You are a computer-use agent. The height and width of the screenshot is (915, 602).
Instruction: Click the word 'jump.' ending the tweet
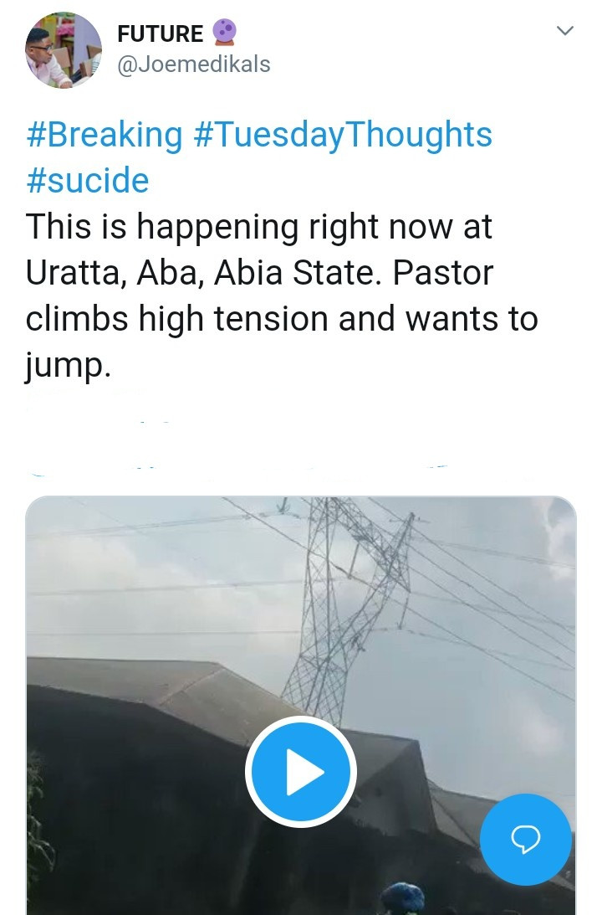(68, 365)
